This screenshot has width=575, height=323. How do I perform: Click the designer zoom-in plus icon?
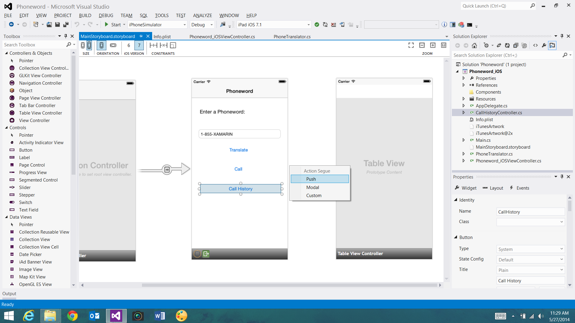pyautogui.click(x=433, y=45)
